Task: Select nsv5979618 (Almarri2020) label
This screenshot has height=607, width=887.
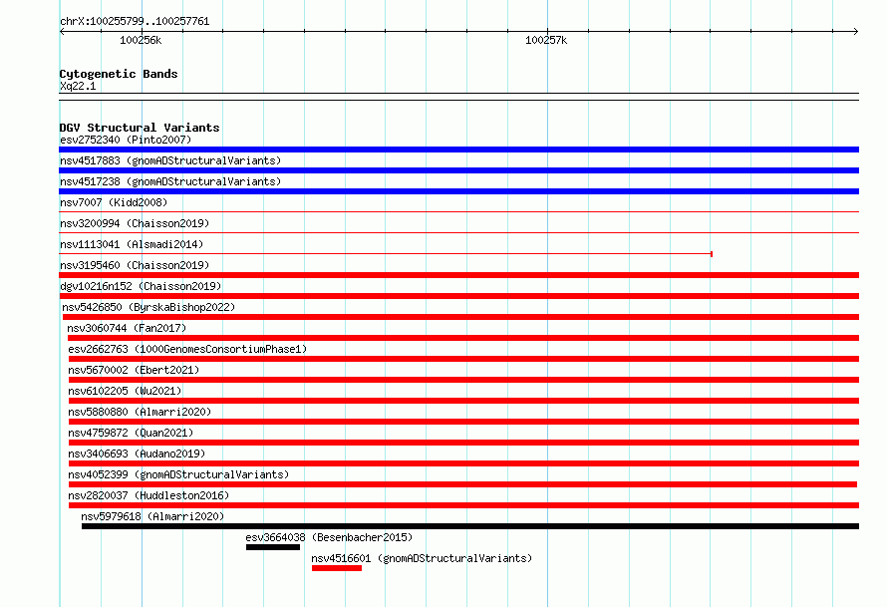Action: point(152,516)
